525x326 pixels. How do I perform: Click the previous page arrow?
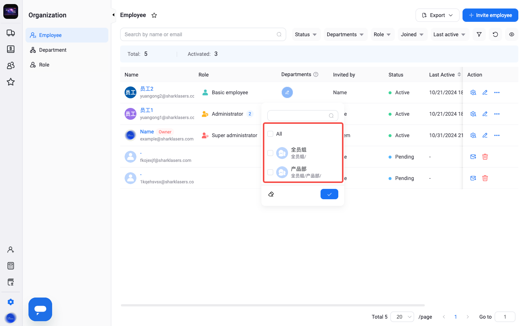pos(444,317)
